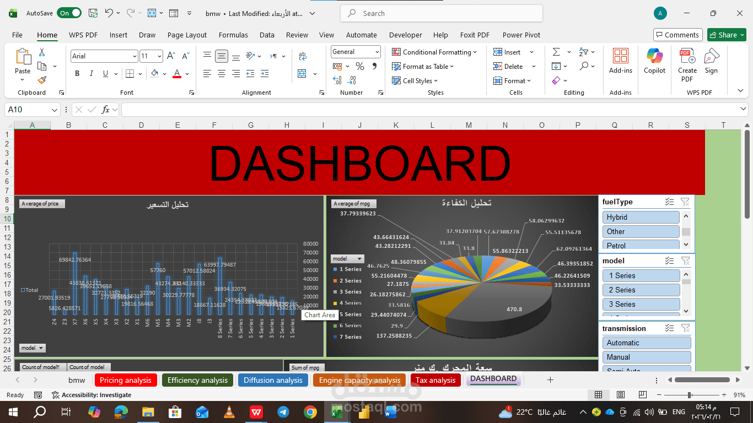Click the zoom slider in status bar
The image size is (753, 423).
(690, 395)
